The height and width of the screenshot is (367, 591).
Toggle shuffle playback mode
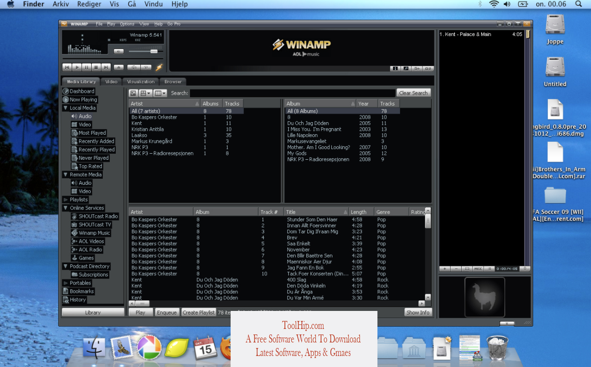point(133,68)
